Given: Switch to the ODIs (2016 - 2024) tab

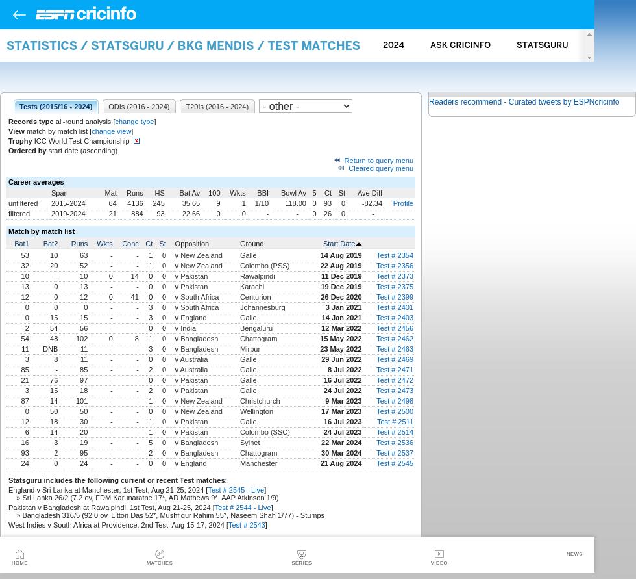Looking at the screenshot, I should pos(139,107).
